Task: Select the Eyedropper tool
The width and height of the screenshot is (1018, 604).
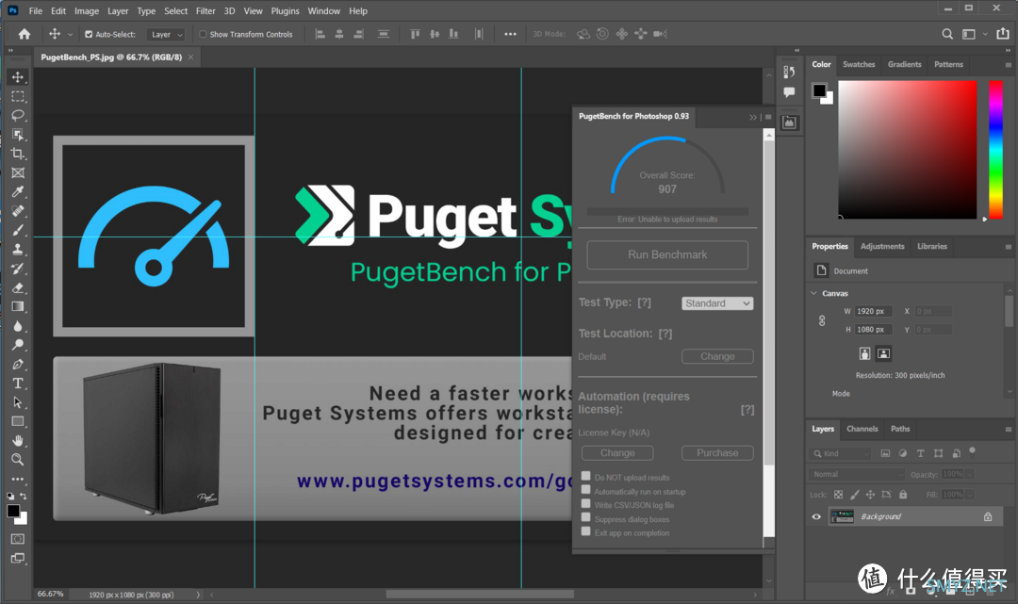Action: [18, 192]
